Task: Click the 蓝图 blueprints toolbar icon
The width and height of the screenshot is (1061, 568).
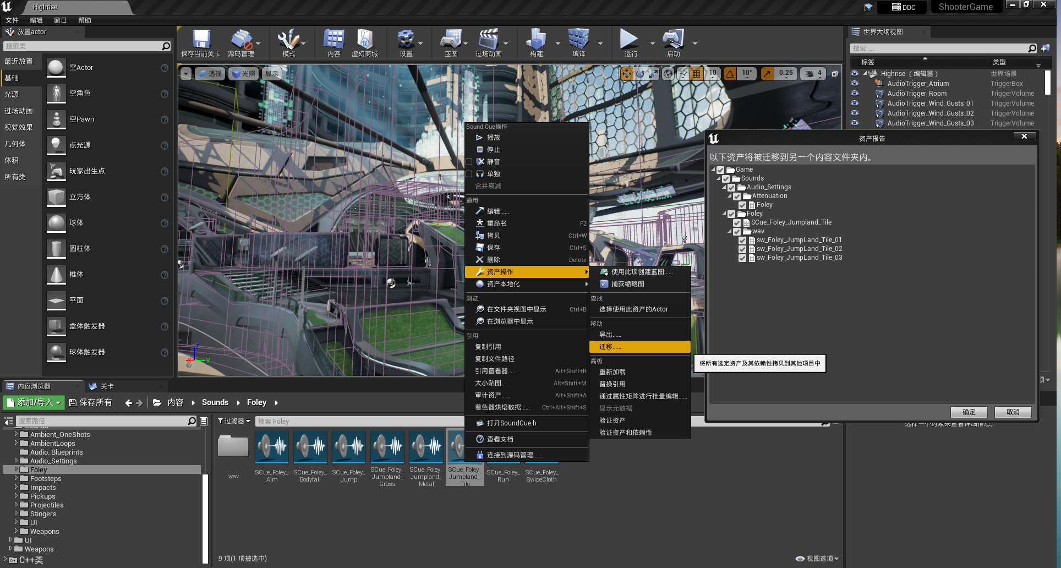Action: pyautogui.click(x=451, y=40)
